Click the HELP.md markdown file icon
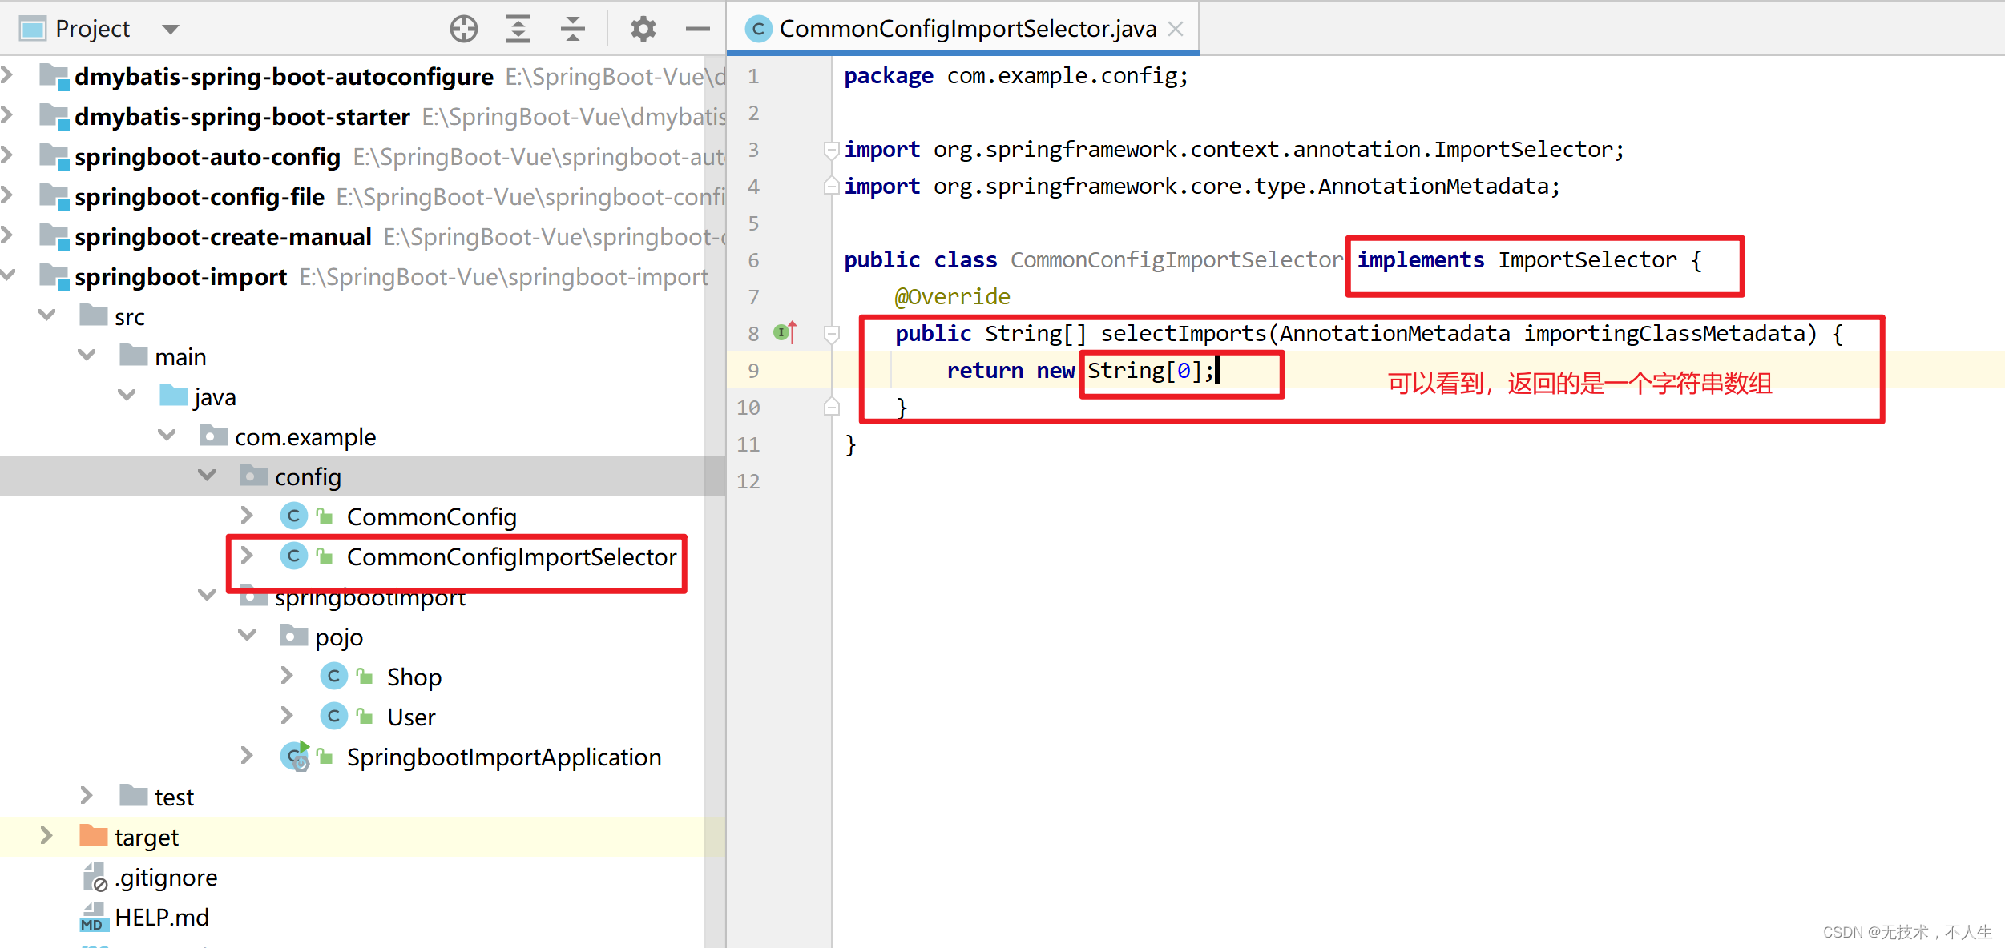The height and width of the screenshot is (948, 2005). tap(94, 918)
